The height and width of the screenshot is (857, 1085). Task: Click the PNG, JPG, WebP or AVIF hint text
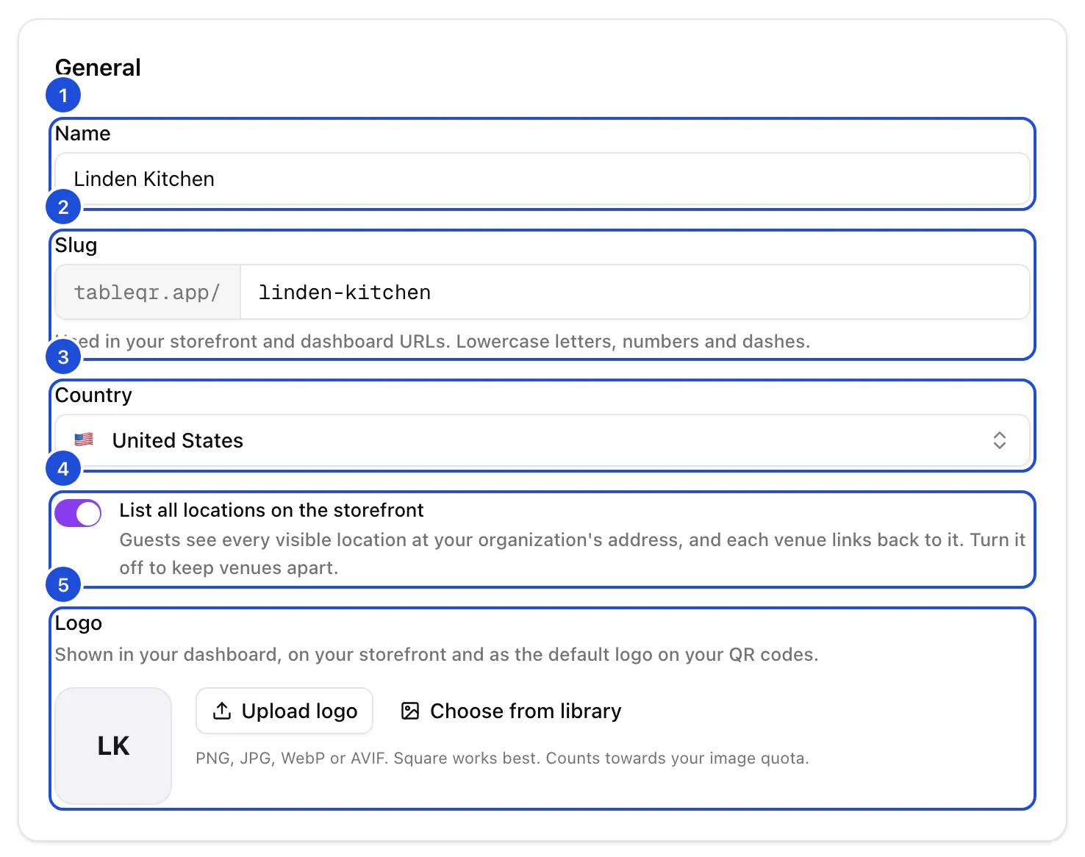coord(502,758)
